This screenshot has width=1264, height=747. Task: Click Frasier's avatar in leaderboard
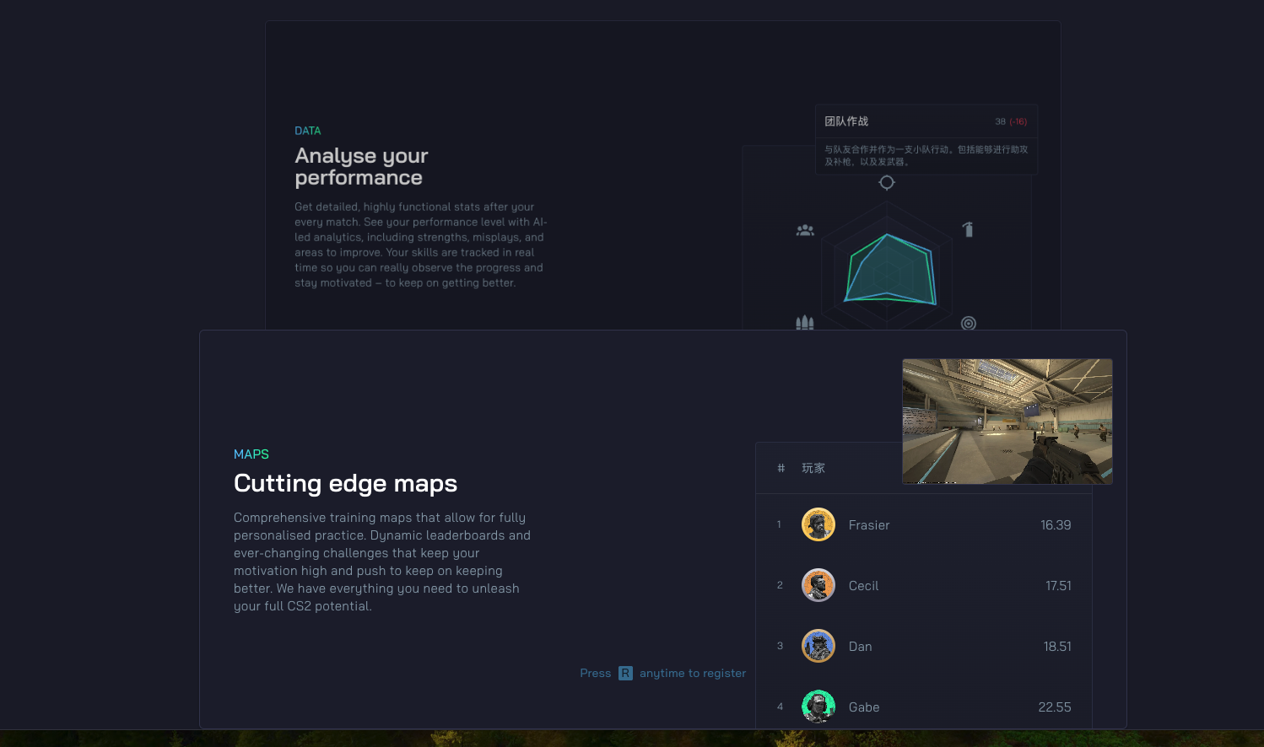pyautogui.click(x=818, y=524)
